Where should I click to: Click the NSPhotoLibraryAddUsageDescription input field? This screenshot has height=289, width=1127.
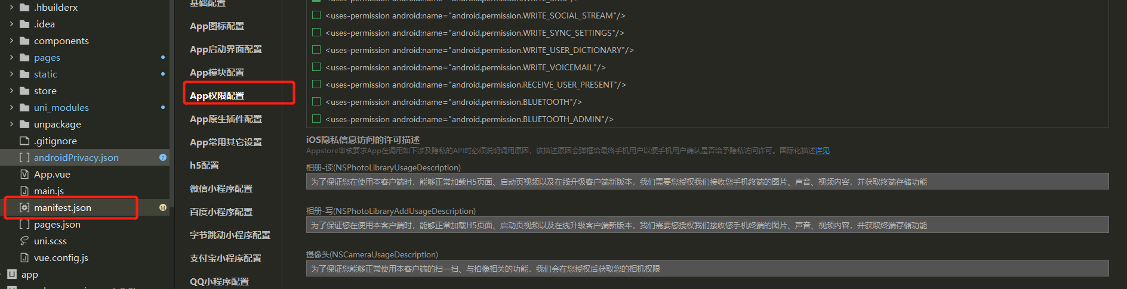pyautogui.click(x=707, y=225)
